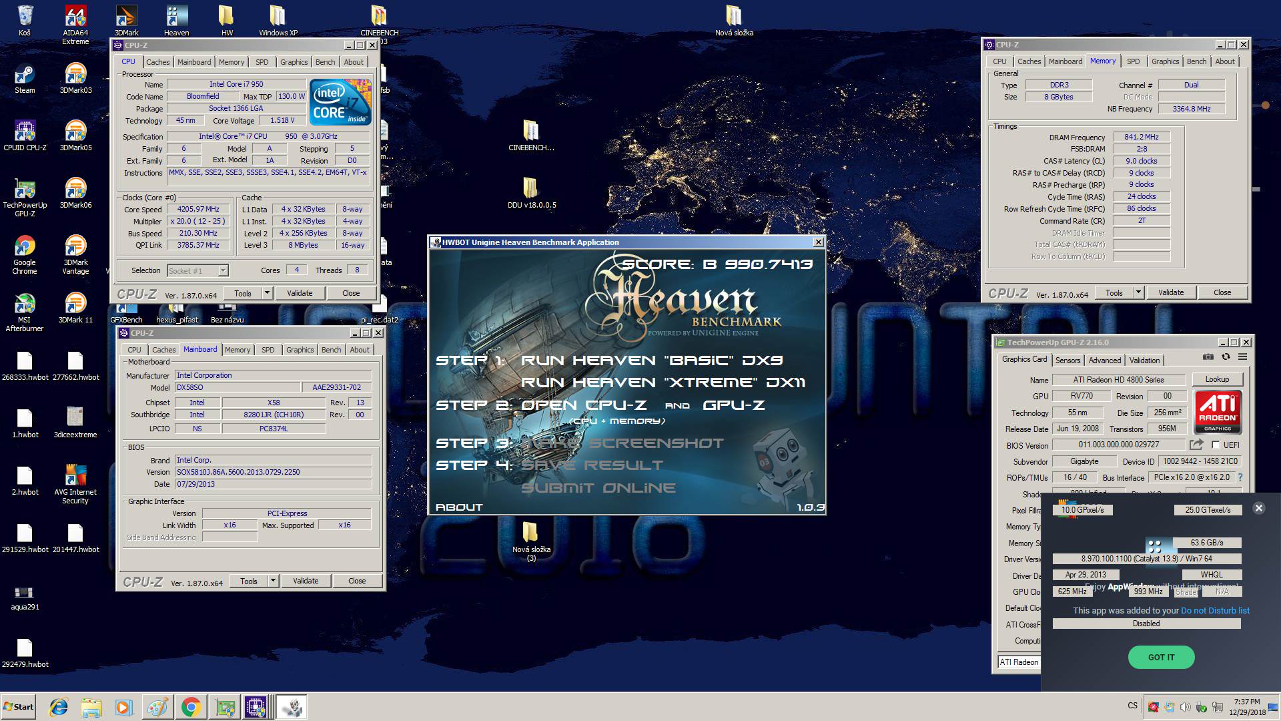Click Validate in Memory CPU-Z window

pos(1171,292)
